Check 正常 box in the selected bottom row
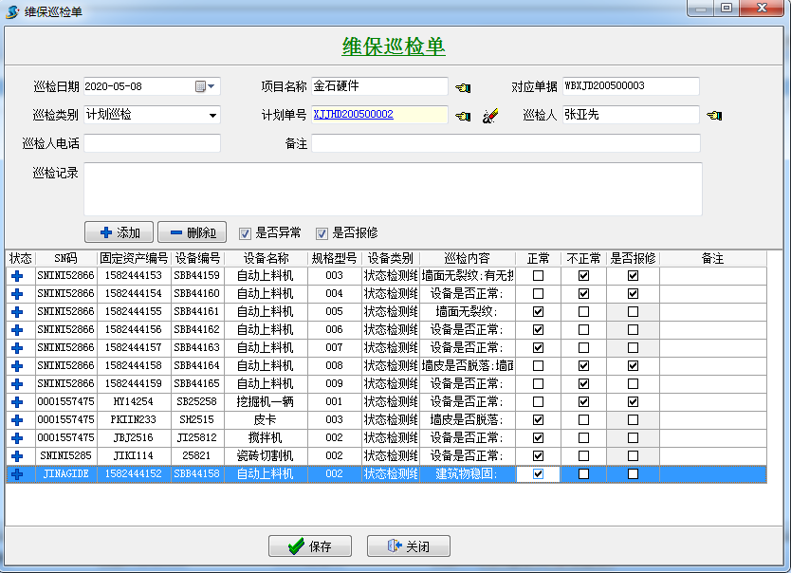 pos(539,474)
